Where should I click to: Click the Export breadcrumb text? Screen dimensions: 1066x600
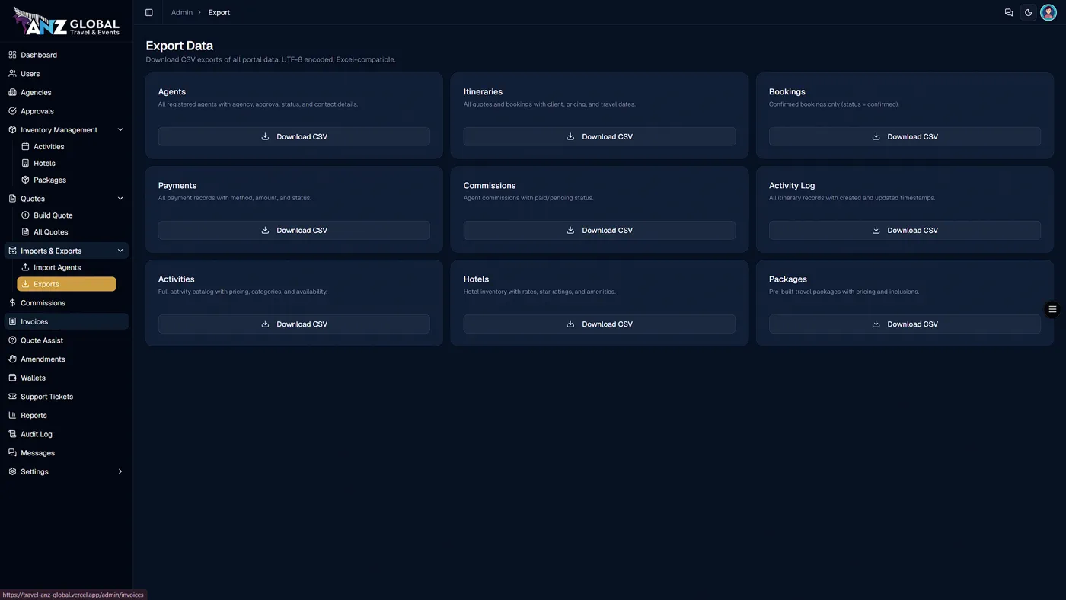tap(219, 12)
